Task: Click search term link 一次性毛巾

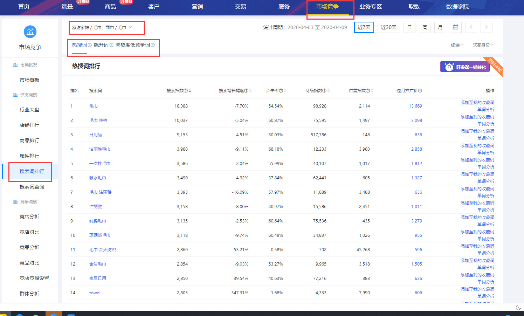Action: click(x=100, y=164)
